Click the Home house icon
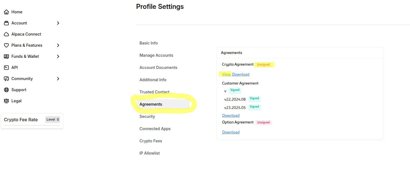Image resolution: width=410 pixels, height=176 pixels. click(6, 12)
